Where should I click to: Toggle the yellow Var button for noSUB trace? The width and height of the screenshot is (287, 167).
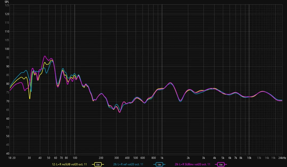coord(98,164)
